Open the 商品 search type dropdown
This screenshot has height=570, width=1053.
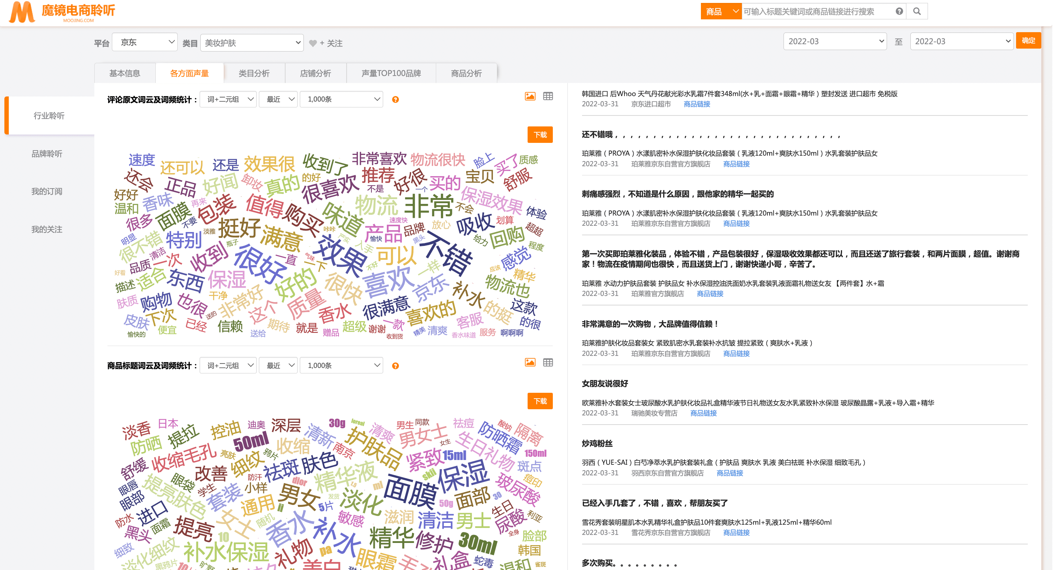coord(721,11)
